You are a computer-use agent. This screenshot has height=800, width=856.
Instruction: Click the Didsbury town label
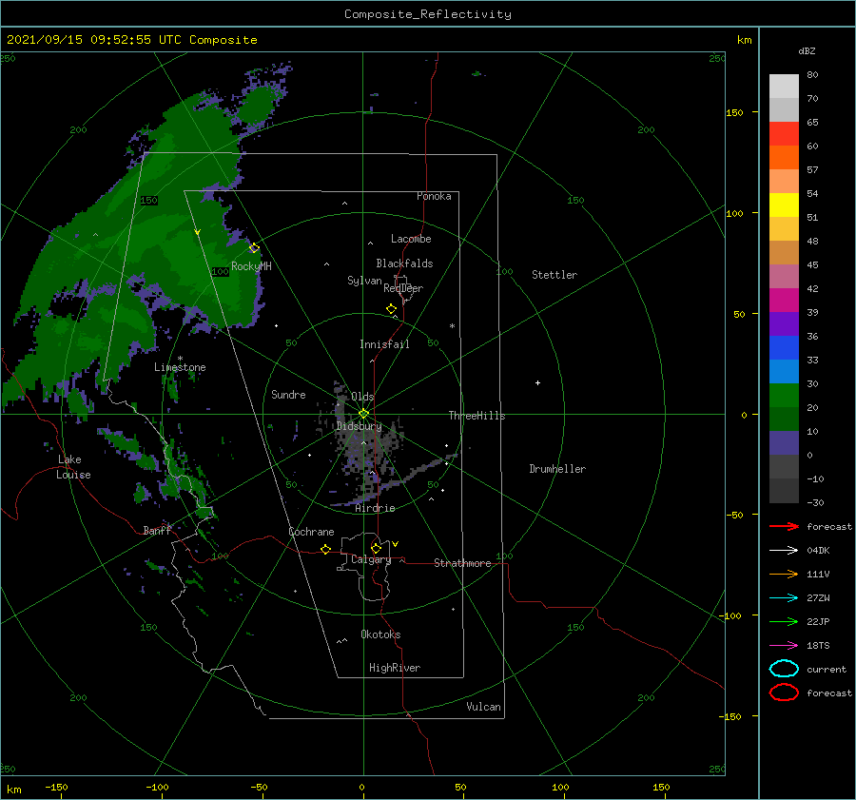point(359,426)
